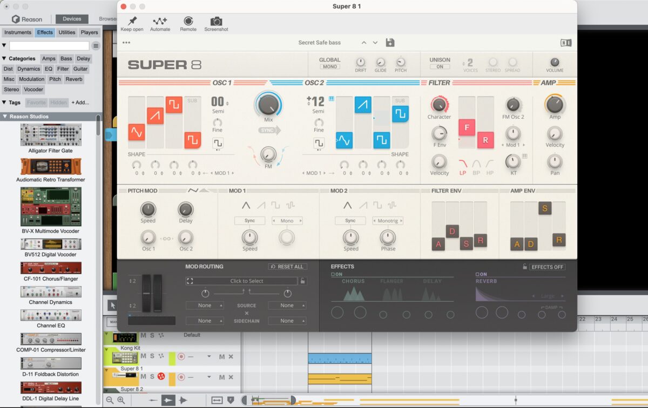Click the lock icon beside Click to Select

click(303, 281)
